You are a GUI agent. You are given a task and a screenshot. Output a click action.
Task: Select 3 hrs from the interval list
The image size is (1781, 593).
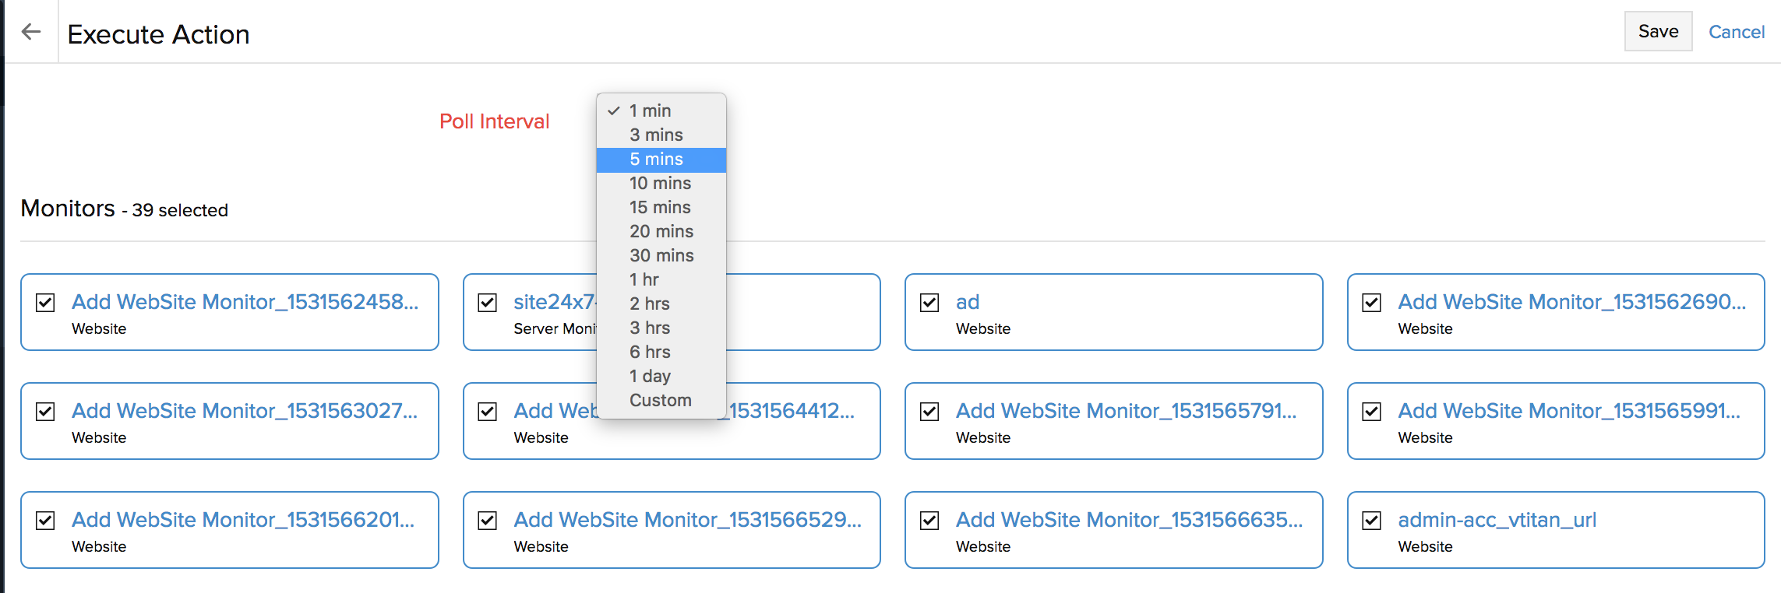649,328
